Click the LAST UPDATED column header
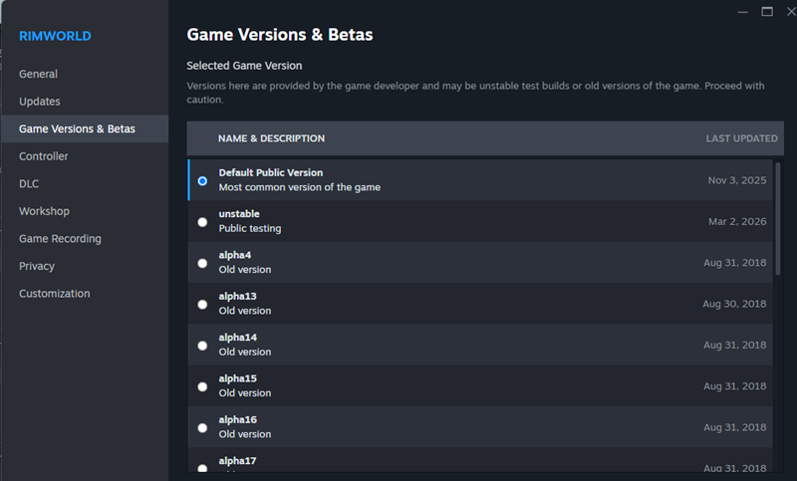This screenshot has height=481, width=797. (741, 138)
